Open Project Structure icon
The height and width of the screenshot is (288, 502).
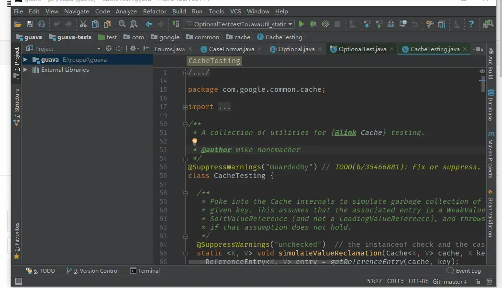pos(442,24)
